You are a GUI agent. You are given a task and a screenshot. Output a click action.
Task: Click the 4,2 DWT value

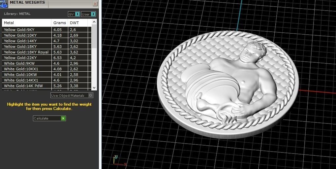73,58
